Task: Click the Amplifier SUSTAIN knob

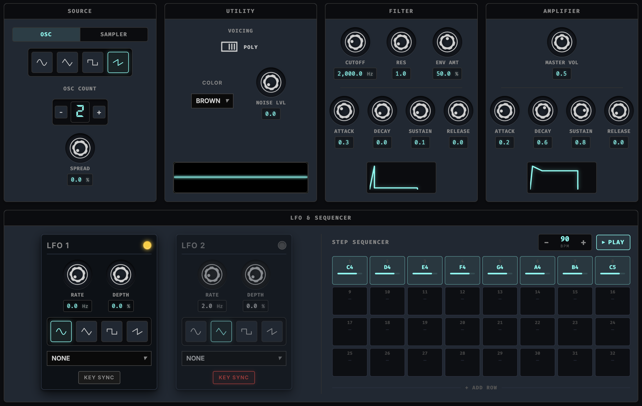Action: [x=581, y=111]
